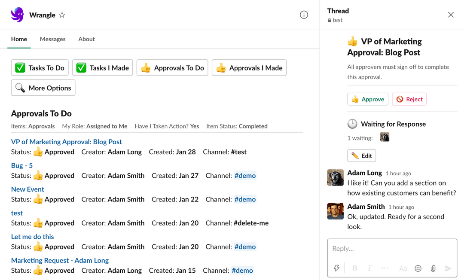This screenshot has width=464, height=280.
Task: Click the Wrangle app logo avatar
Action: click(x=17, y=14)
